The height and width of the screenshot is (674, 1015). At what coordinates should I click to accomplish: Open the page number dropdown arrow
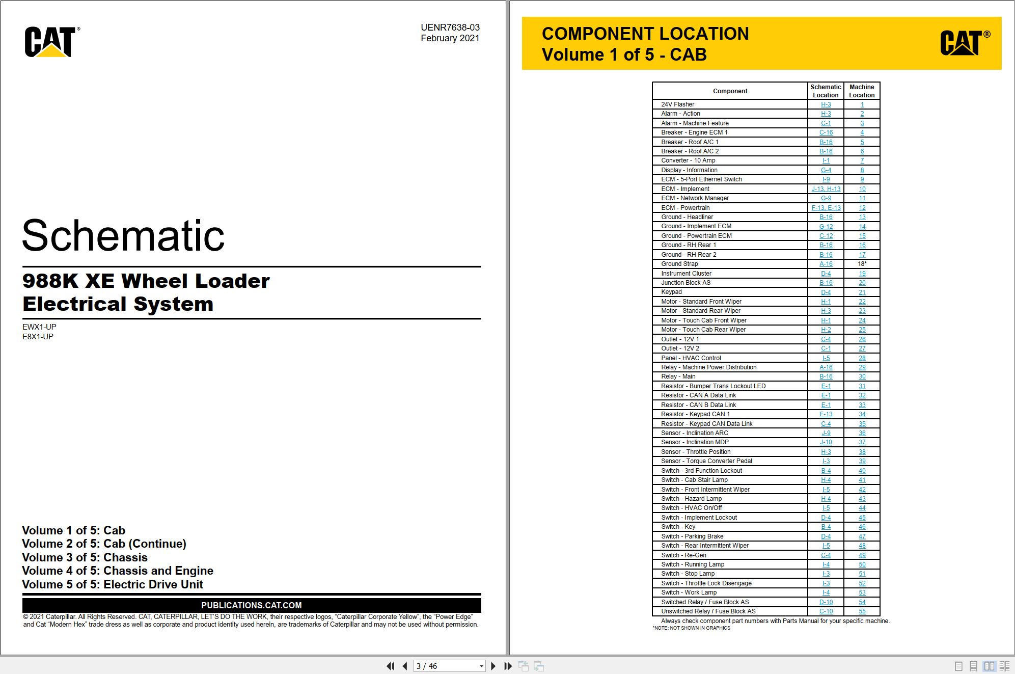pos(481,666)
